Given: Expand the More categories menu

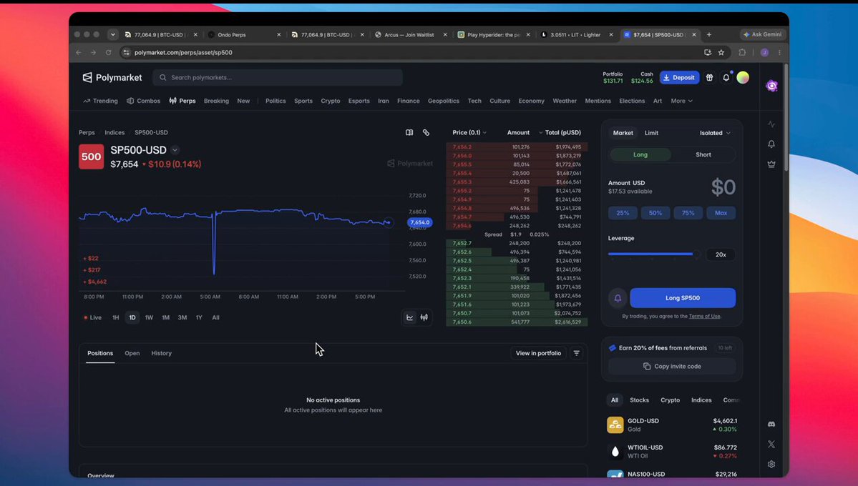Looking at the screenshot, I should click(x=681, y=101).
